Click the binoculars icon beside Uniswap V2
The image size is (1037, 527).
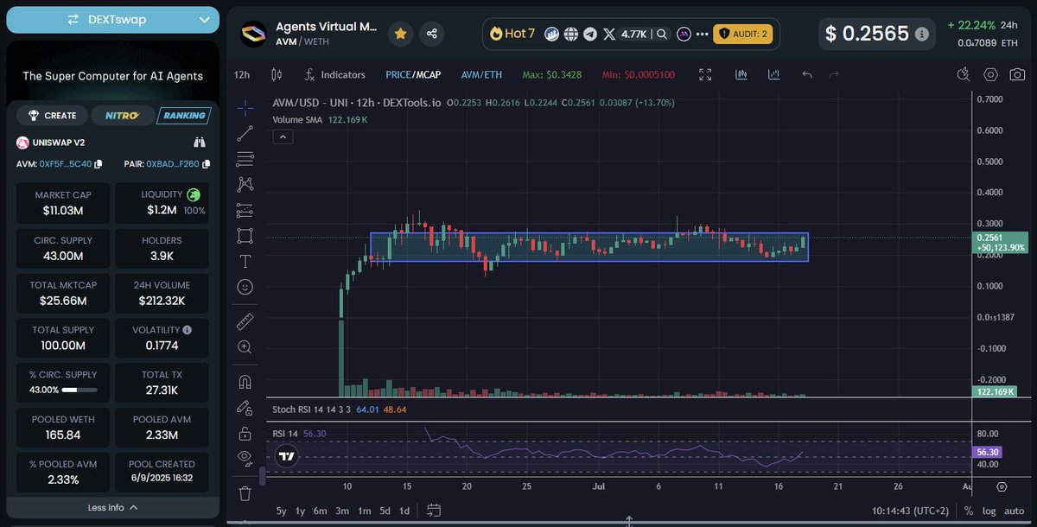[x=199, y=142]
